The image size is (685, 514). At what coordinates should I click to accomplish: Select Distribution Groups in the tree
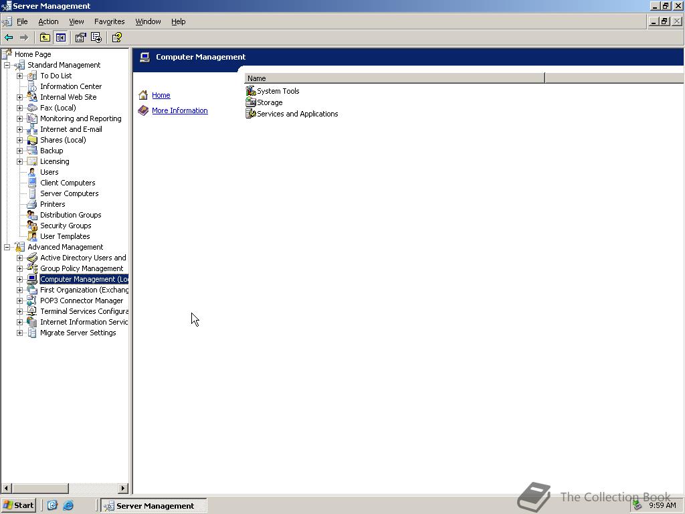(x=71, y=215)
